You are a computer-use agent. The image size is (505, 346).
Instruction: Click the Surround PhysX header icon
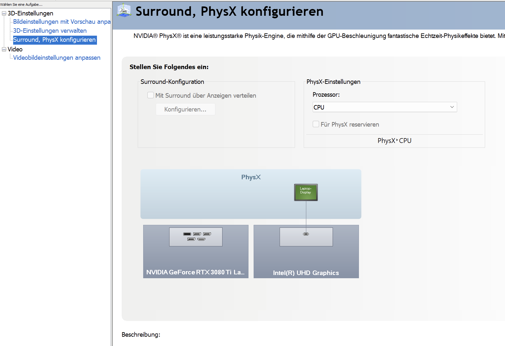124,10
